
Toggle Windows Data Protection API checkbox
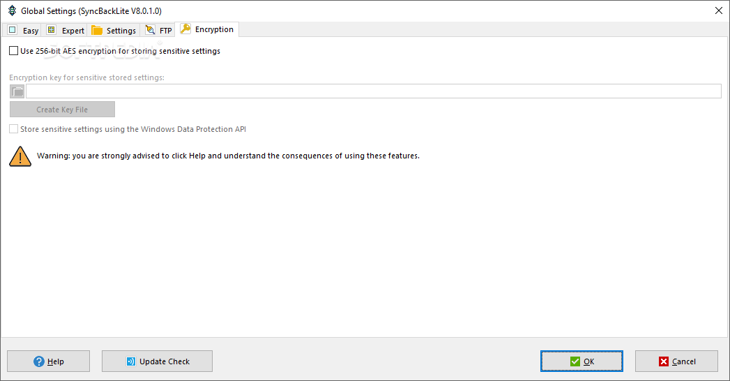click(13, 129)
